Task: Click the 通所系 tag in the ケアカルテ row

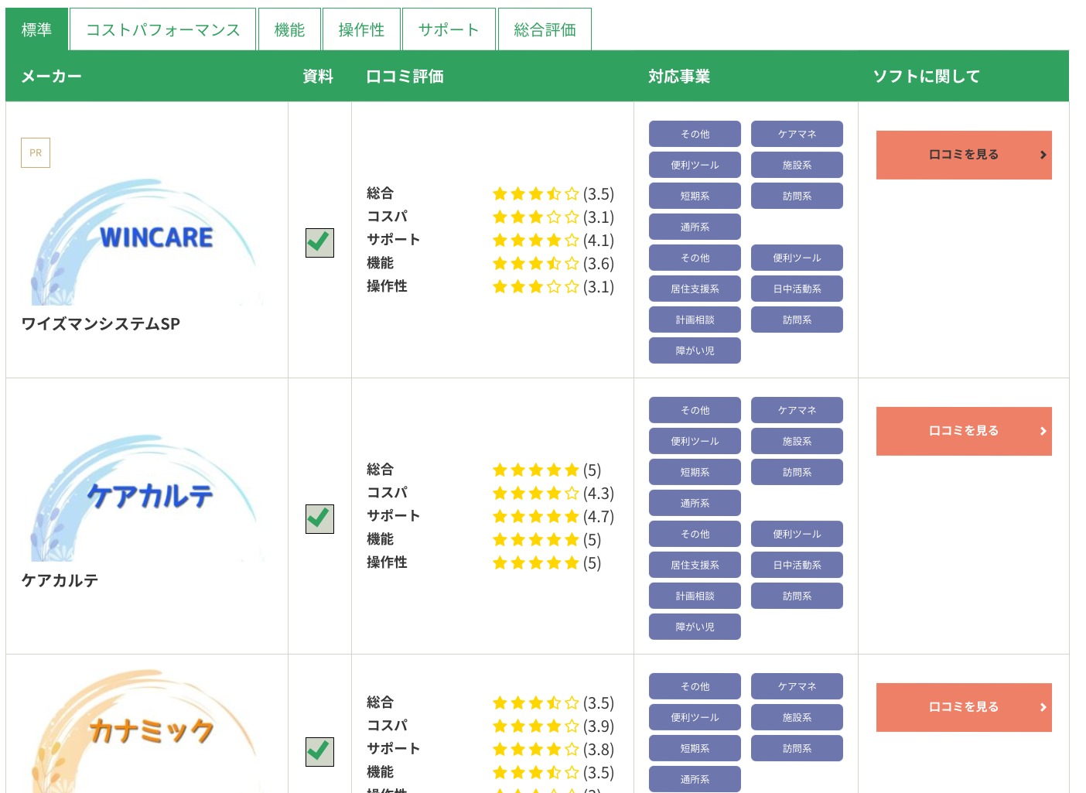Action: tap(695, 503)
